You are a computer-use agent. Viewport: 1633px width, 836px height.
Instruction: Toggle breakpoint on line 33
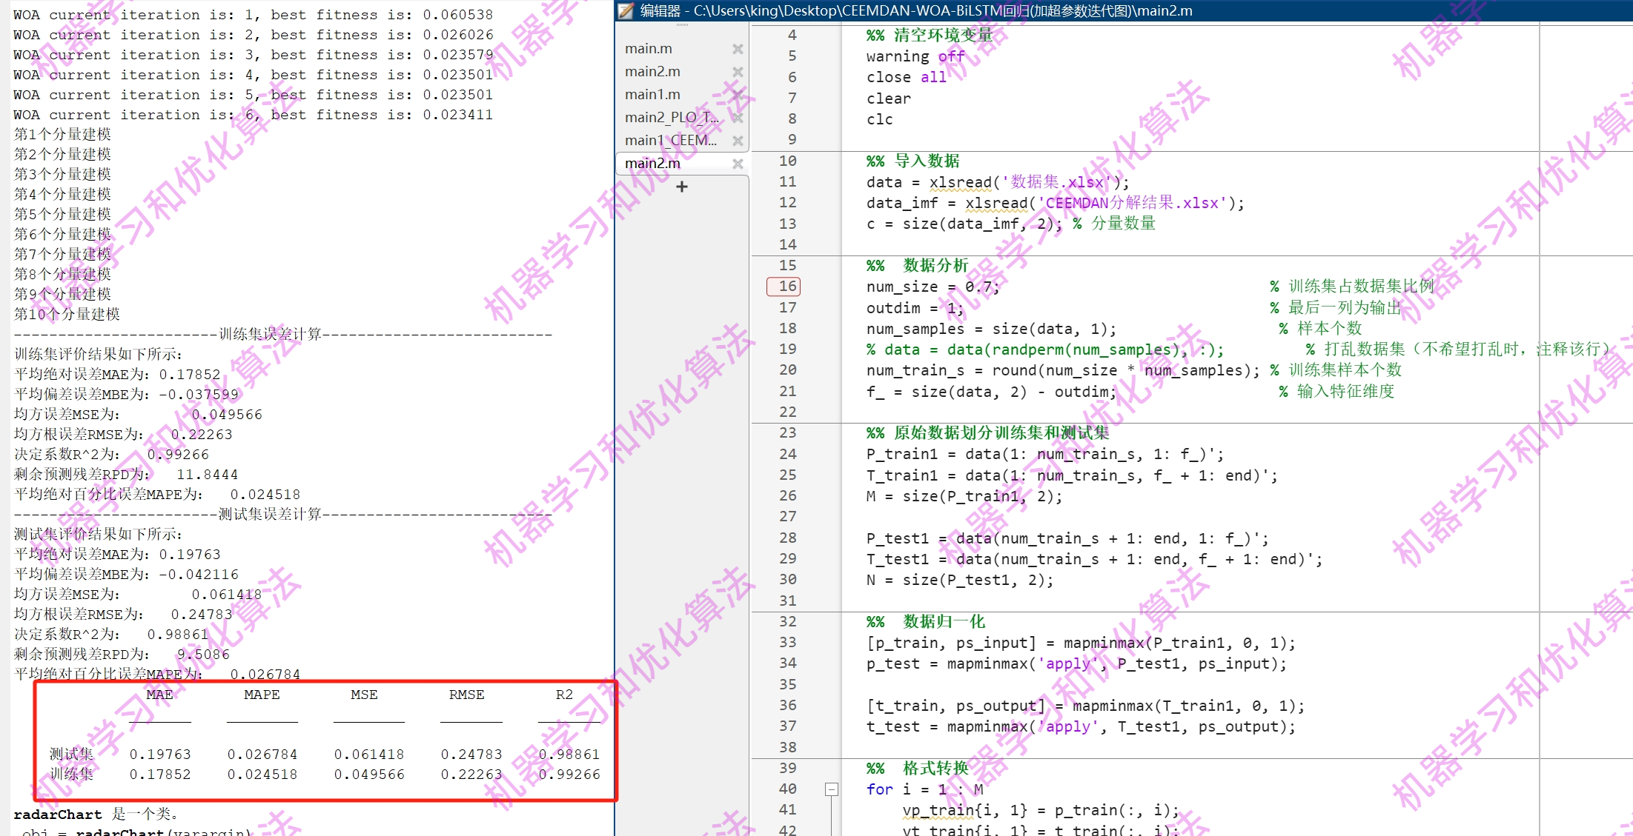pyautogui.click(x=787, y=643)
